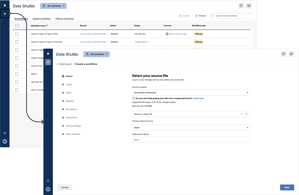Screen dimensions: 299x195
Task: Click the DV avatar in front window sidebar
Action: 48,189
